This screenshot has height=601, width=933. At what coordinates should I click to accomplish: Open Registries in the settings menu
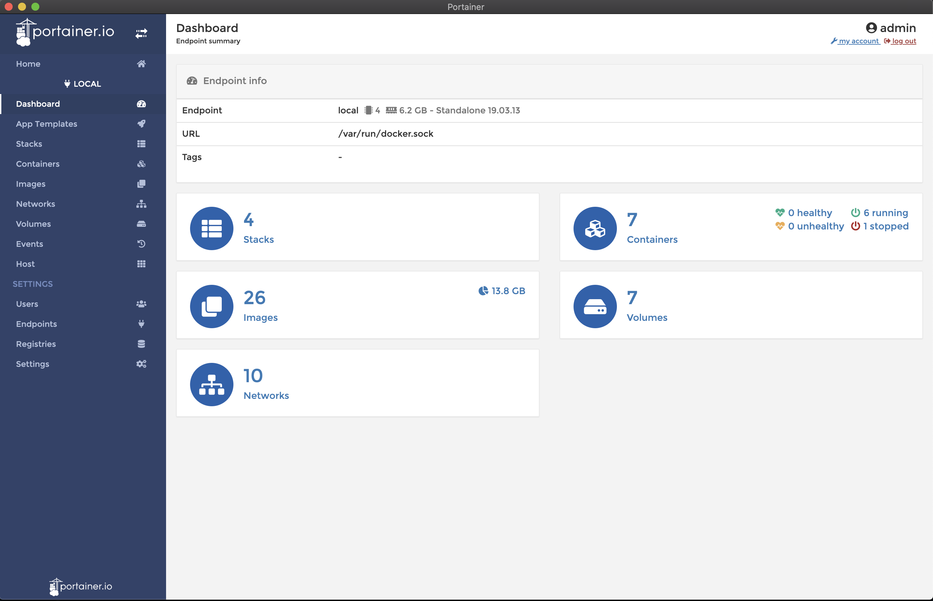point(36,344)
